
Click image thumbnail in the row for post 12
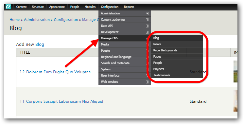(235, 71)
